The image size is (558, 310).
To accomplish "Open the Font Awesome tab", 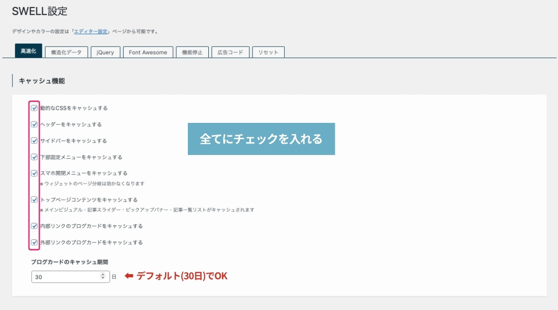I will coord(148,53).
